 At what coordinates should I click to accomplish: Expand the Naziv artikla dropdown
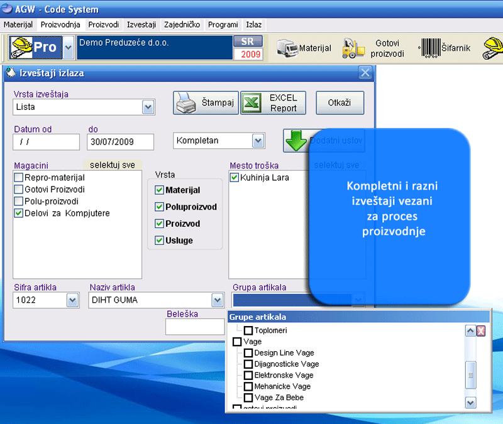[217, 300]
